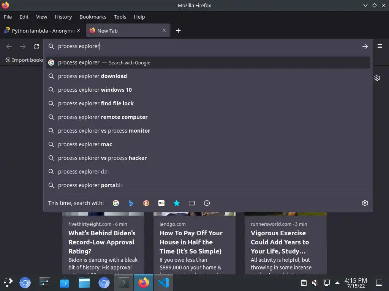
Task: Choose 'process explorer d2r' suggestion
Action: (x=208, y=172)
